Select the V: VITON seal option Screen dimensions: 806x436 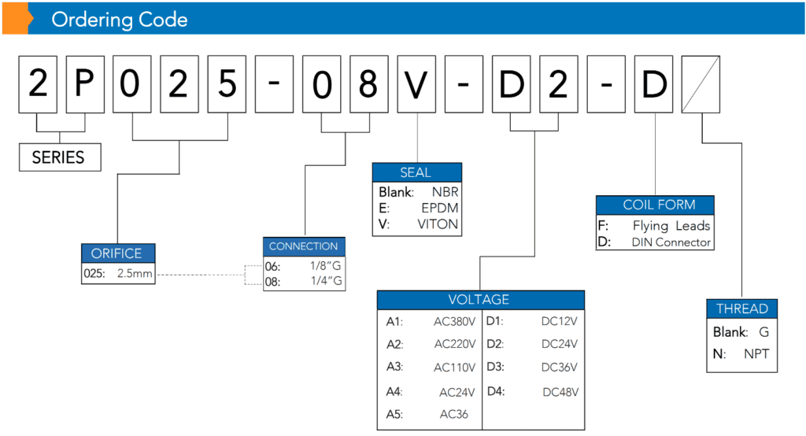click(x=418, y=224)
